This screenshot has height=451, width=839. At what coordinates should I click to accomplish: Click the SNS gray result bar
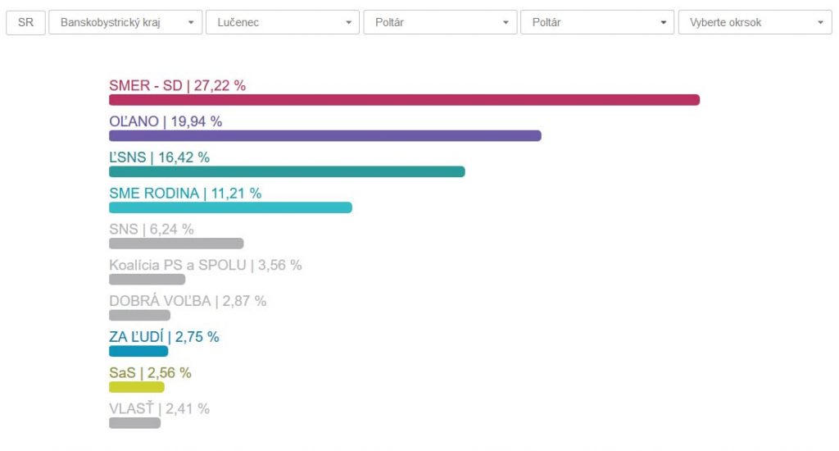click(176, 244)
